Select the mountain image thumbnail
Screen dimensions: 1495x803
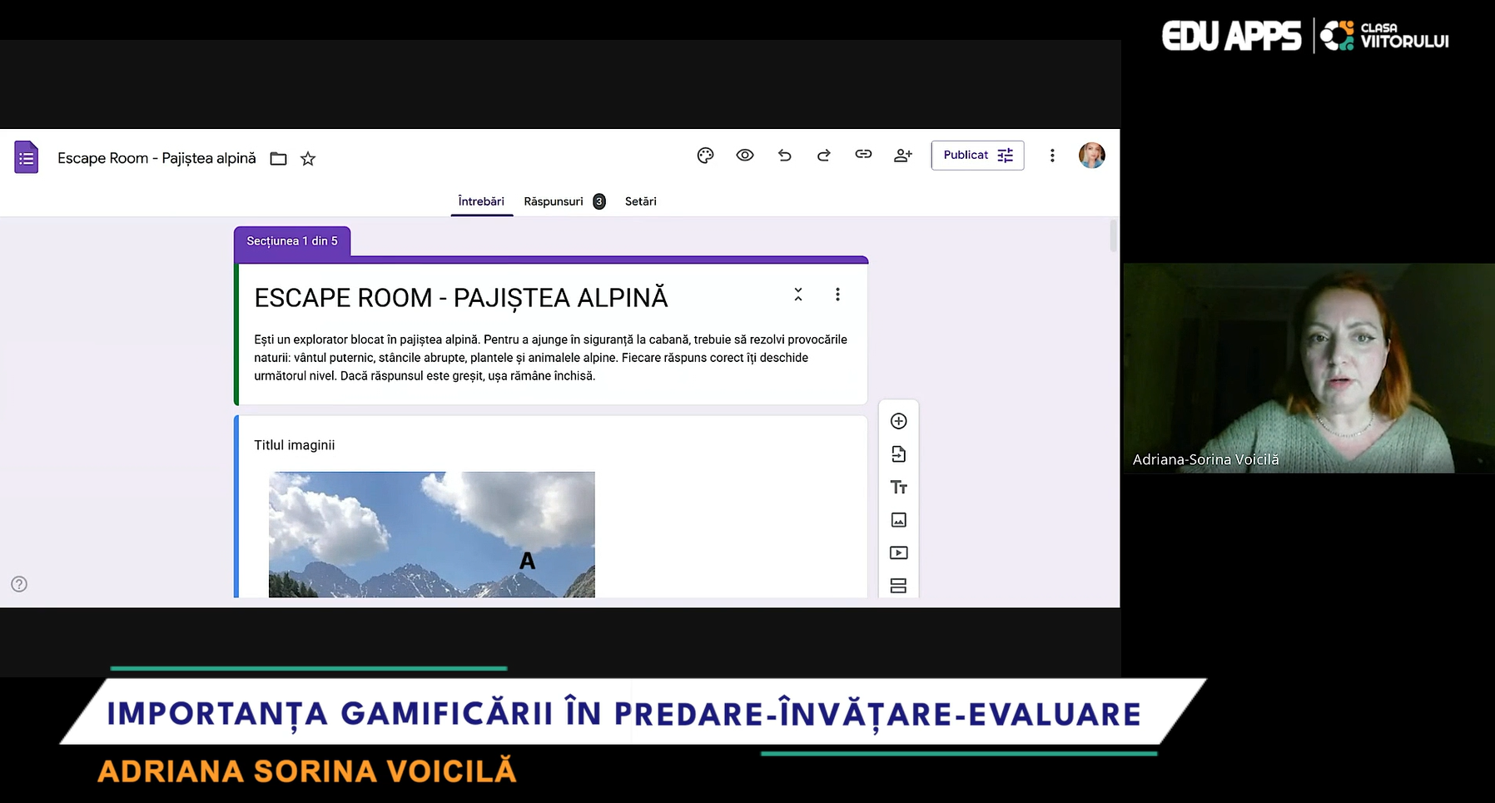tap(432, 534)
